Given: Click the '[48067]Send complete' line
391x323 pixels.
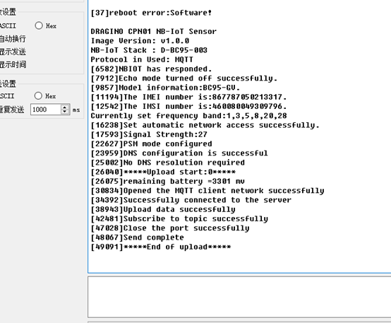Looking at the screenshot, I should [137, 237].
